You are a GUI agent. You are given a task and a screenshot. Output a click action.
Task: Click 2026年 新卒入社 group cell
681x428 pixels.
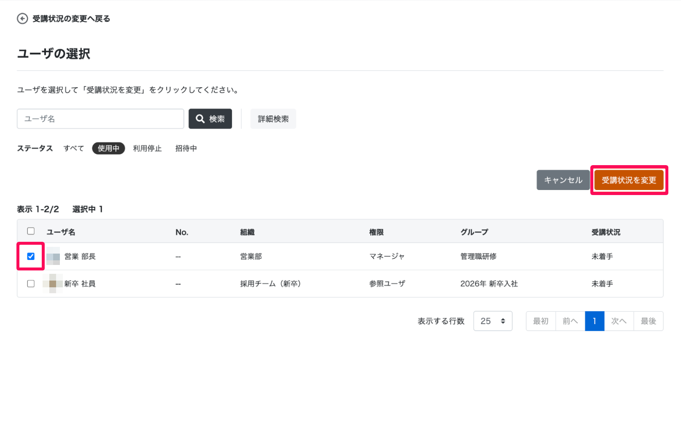(489, 284)
